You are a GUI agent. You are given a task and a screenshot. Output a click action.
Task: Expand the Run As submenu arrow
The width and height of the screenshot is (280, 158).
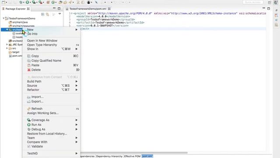[x=77, y=125]
